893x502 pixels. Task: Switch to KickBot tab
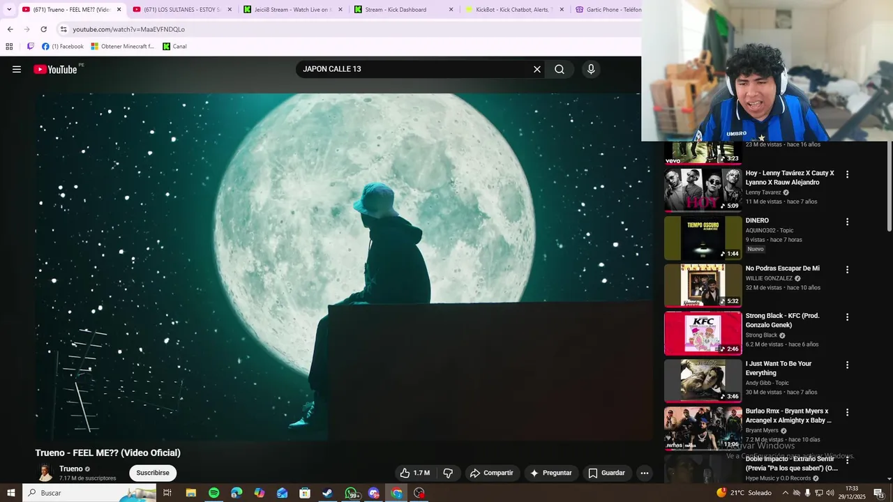[x=515, y=10]
